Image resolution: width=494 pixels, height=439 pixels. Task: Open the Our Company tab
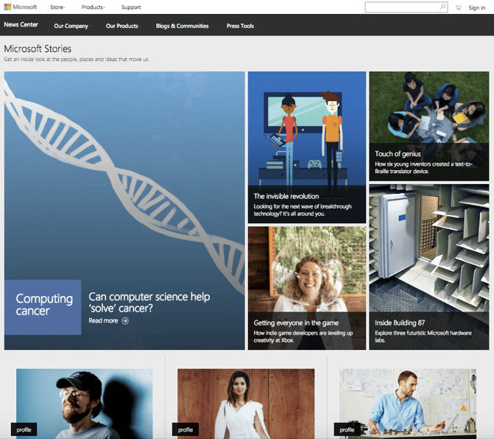click(x=71, y=26)
